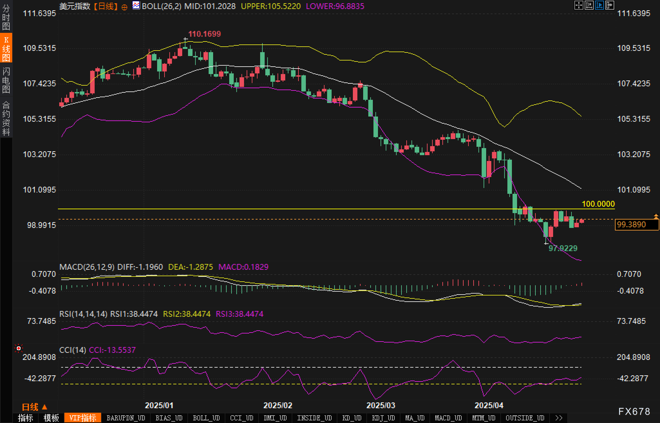Switch to the 分时图 view in sidebar
660x423 pixels.
pyautogui.click(x=6, y=17)
